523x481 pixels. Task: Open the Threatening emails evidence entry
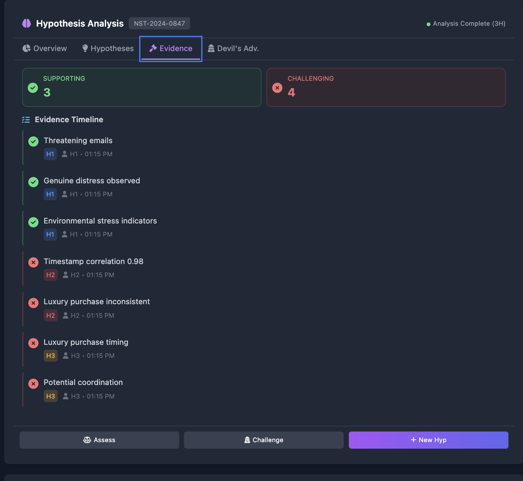[x=264, y=148]
